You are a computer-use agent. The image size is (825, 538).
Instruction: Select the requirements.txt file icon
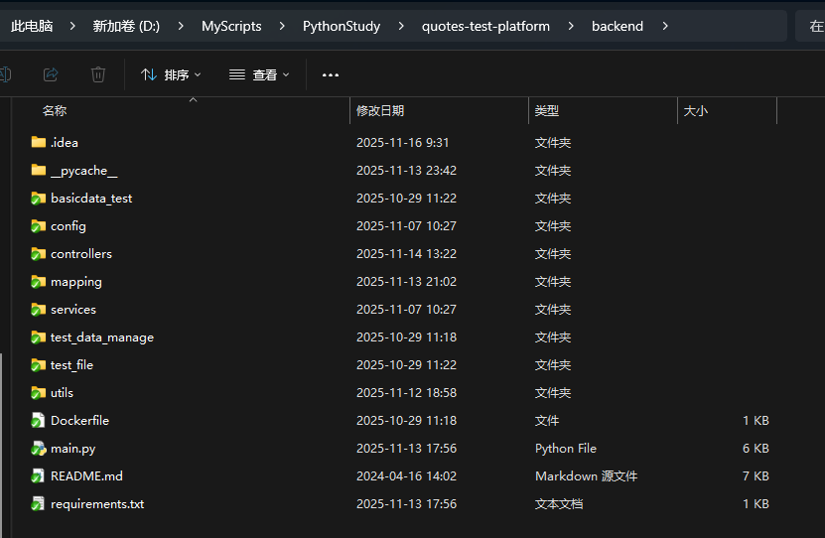pyautogui.click(x=39, y=503)
